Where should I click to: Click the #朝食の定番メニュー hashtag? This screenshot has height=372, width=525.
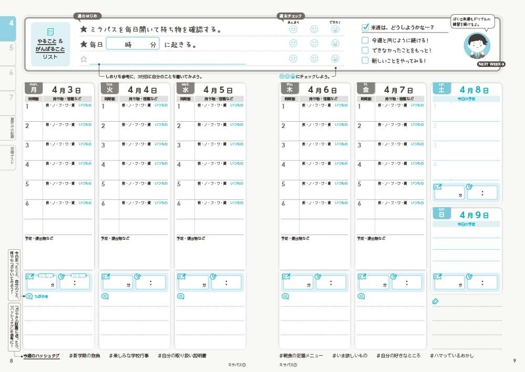pyautogui.click(x=301, y=356)
